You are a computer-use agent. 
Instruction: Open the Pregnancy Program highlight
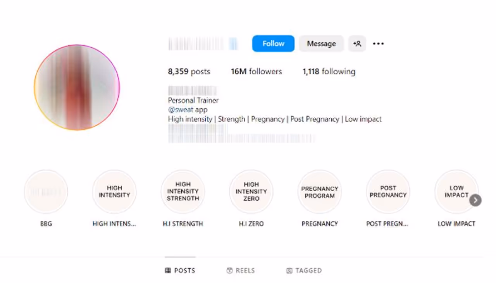[x=320, y=192]
